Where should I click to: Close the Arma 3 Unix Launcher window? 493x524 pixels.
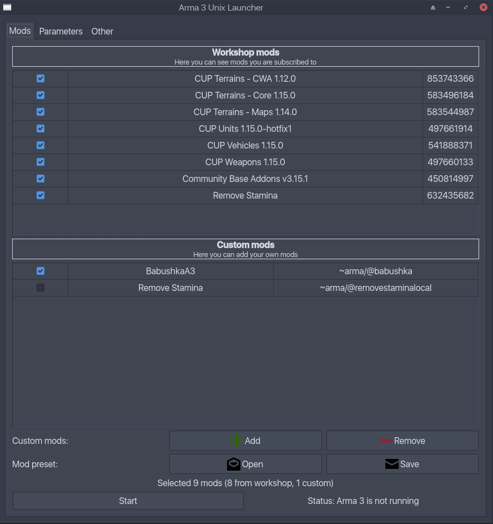tap(484, 7)
